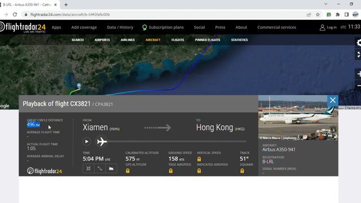Click the browser address bar URL
Viewport: 361px width, 203px height.
70,15
